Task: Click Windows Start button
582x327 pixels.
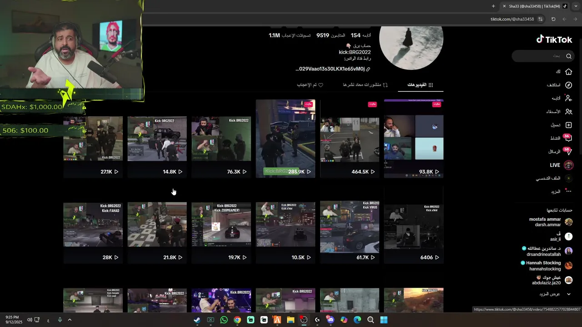Action: 384,320
